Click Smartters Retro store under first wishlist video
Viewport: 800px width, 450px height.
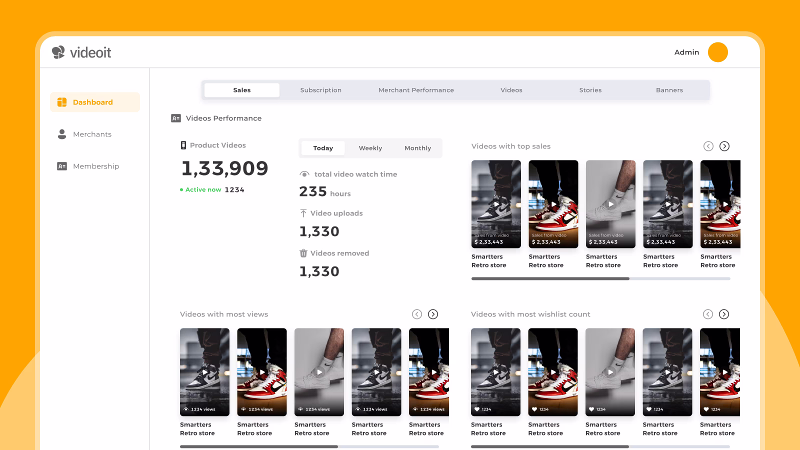pos(488,429)
